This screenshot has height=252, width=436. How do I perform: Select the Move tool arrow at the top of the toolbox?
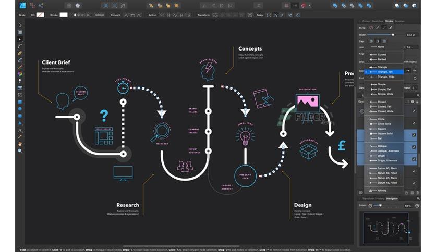click(20, 25)
